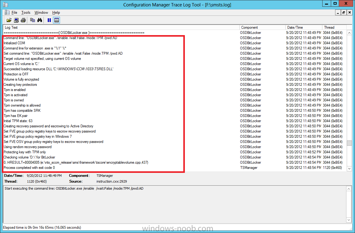The height and width of the screenshot is (233, 355).
Task: Select the OSDBitLocker.exe separator header row
Action: (x=175, y=33)
